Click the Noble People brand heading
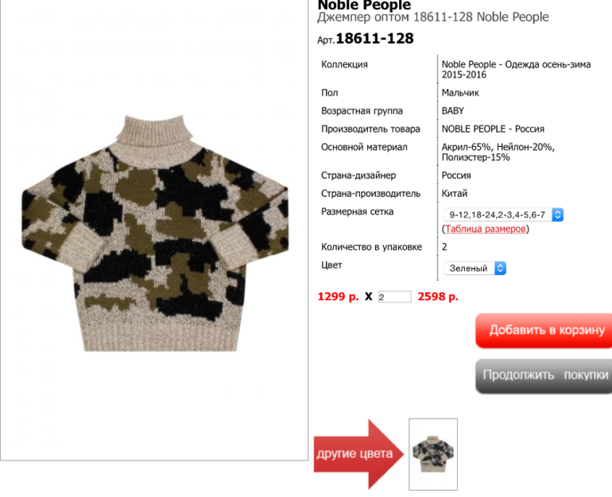The height and width of the screenshot is (497, 612). click(x=364, y=5)
